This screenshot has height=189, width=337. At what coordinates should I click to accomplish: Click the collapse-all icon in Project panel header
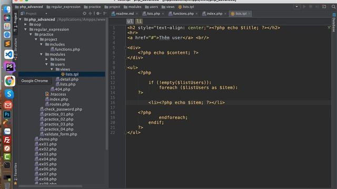click(x=91, y=14)
